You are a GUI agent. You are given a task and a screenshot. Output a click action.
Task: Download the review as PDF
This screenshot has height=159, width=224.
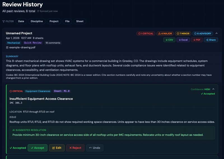197,40
